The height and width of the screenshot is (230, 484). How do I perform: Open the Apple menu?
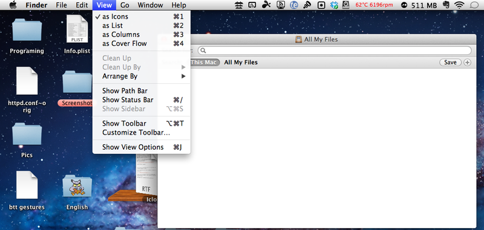click(x=13, y=5)
